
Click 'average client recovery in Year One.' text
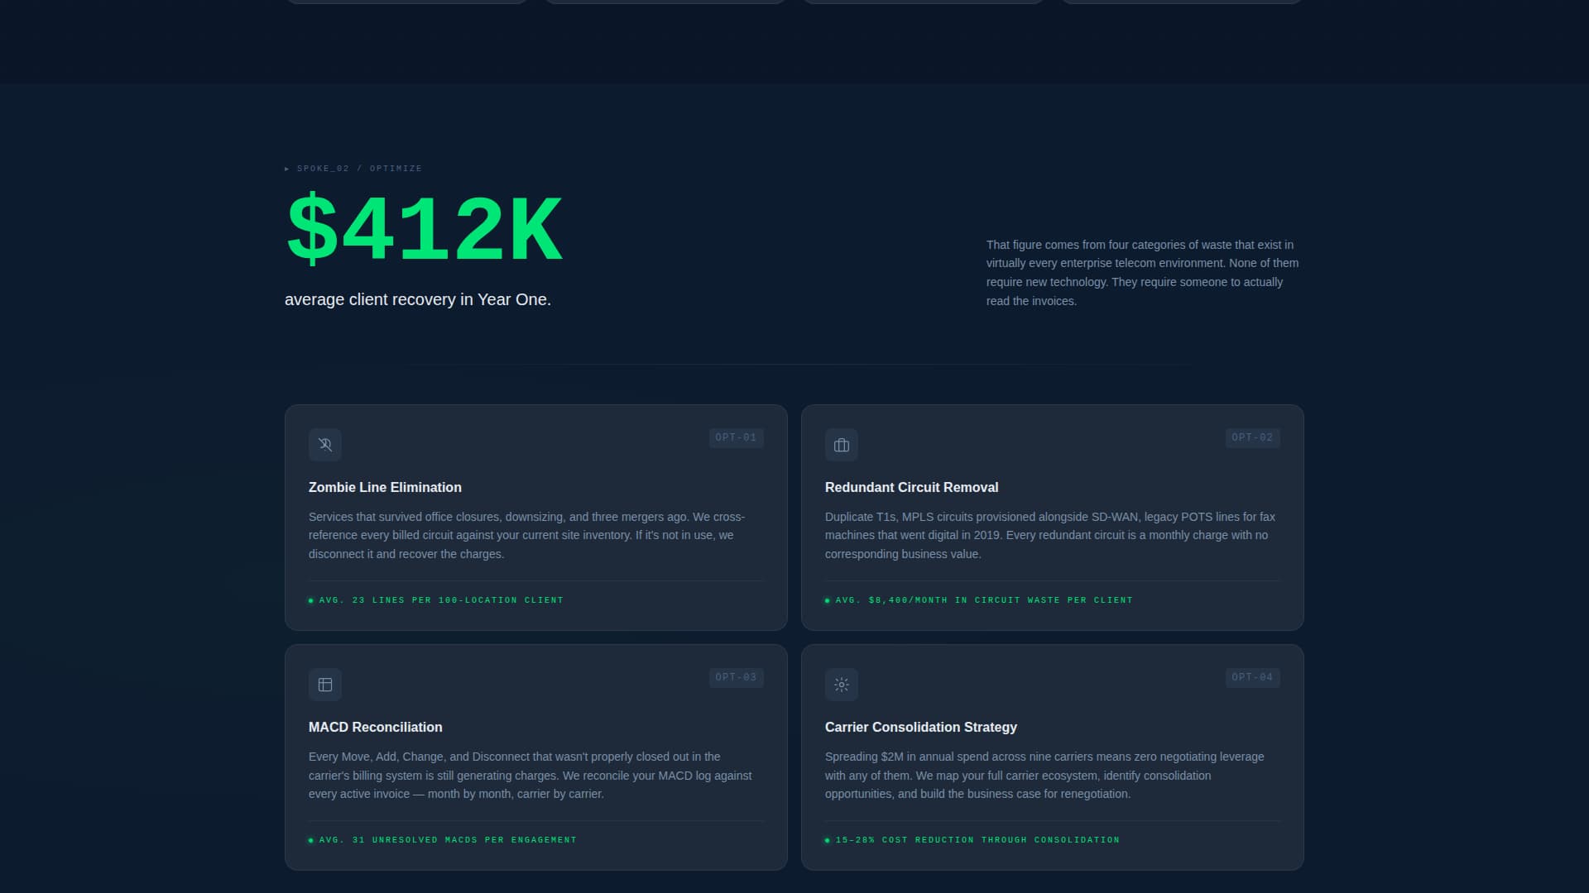pyautogui.click(x=418, y=299)
